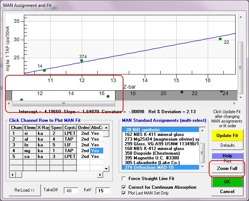Click the Zoom Full button
This screenshot has height=201, width=249.
pos(227,169)
